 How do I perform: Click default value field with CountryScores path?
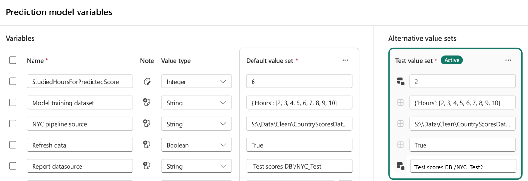click(299, 124)
